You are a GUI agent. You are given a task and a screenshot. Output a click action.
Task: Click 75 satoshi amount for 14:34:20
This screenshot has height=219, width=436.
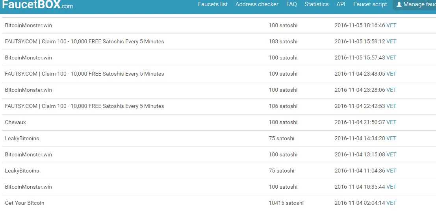pos(281,138)
